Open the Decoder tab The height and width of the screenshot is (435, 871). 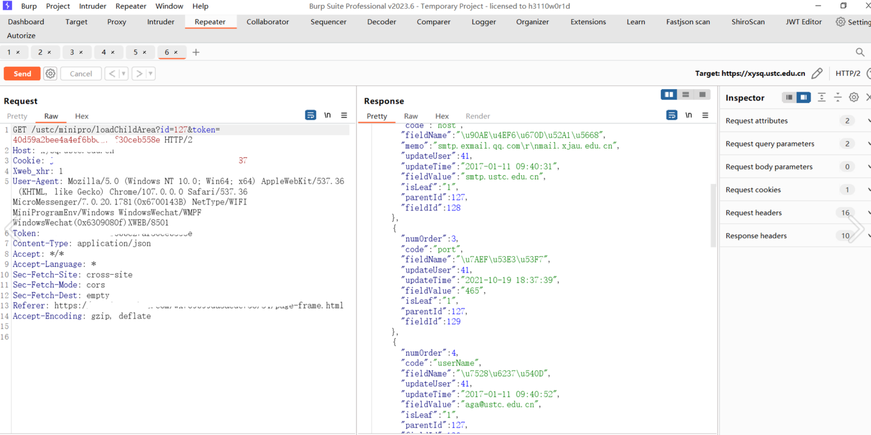coord(381,22)
